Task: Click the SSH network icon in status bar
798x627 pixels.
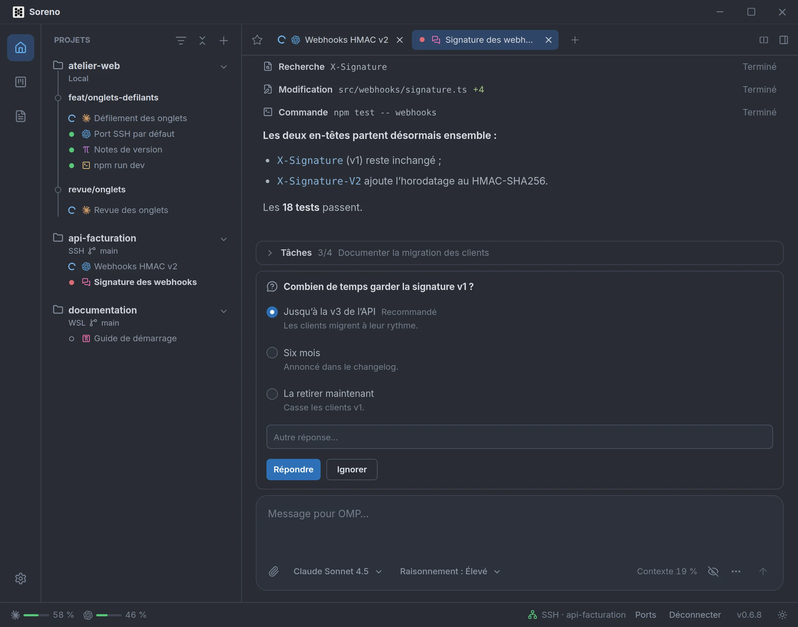Action: (532, 615)
